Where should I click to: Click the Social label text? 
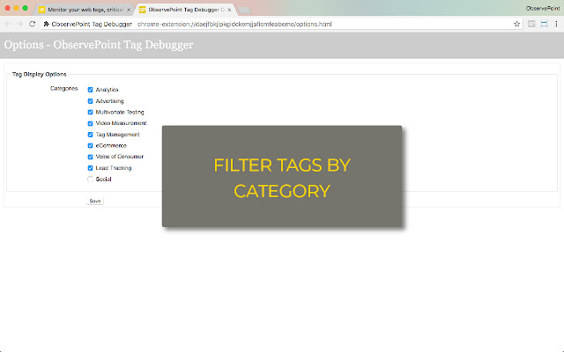pyautogui.click(x=103, y=180)
